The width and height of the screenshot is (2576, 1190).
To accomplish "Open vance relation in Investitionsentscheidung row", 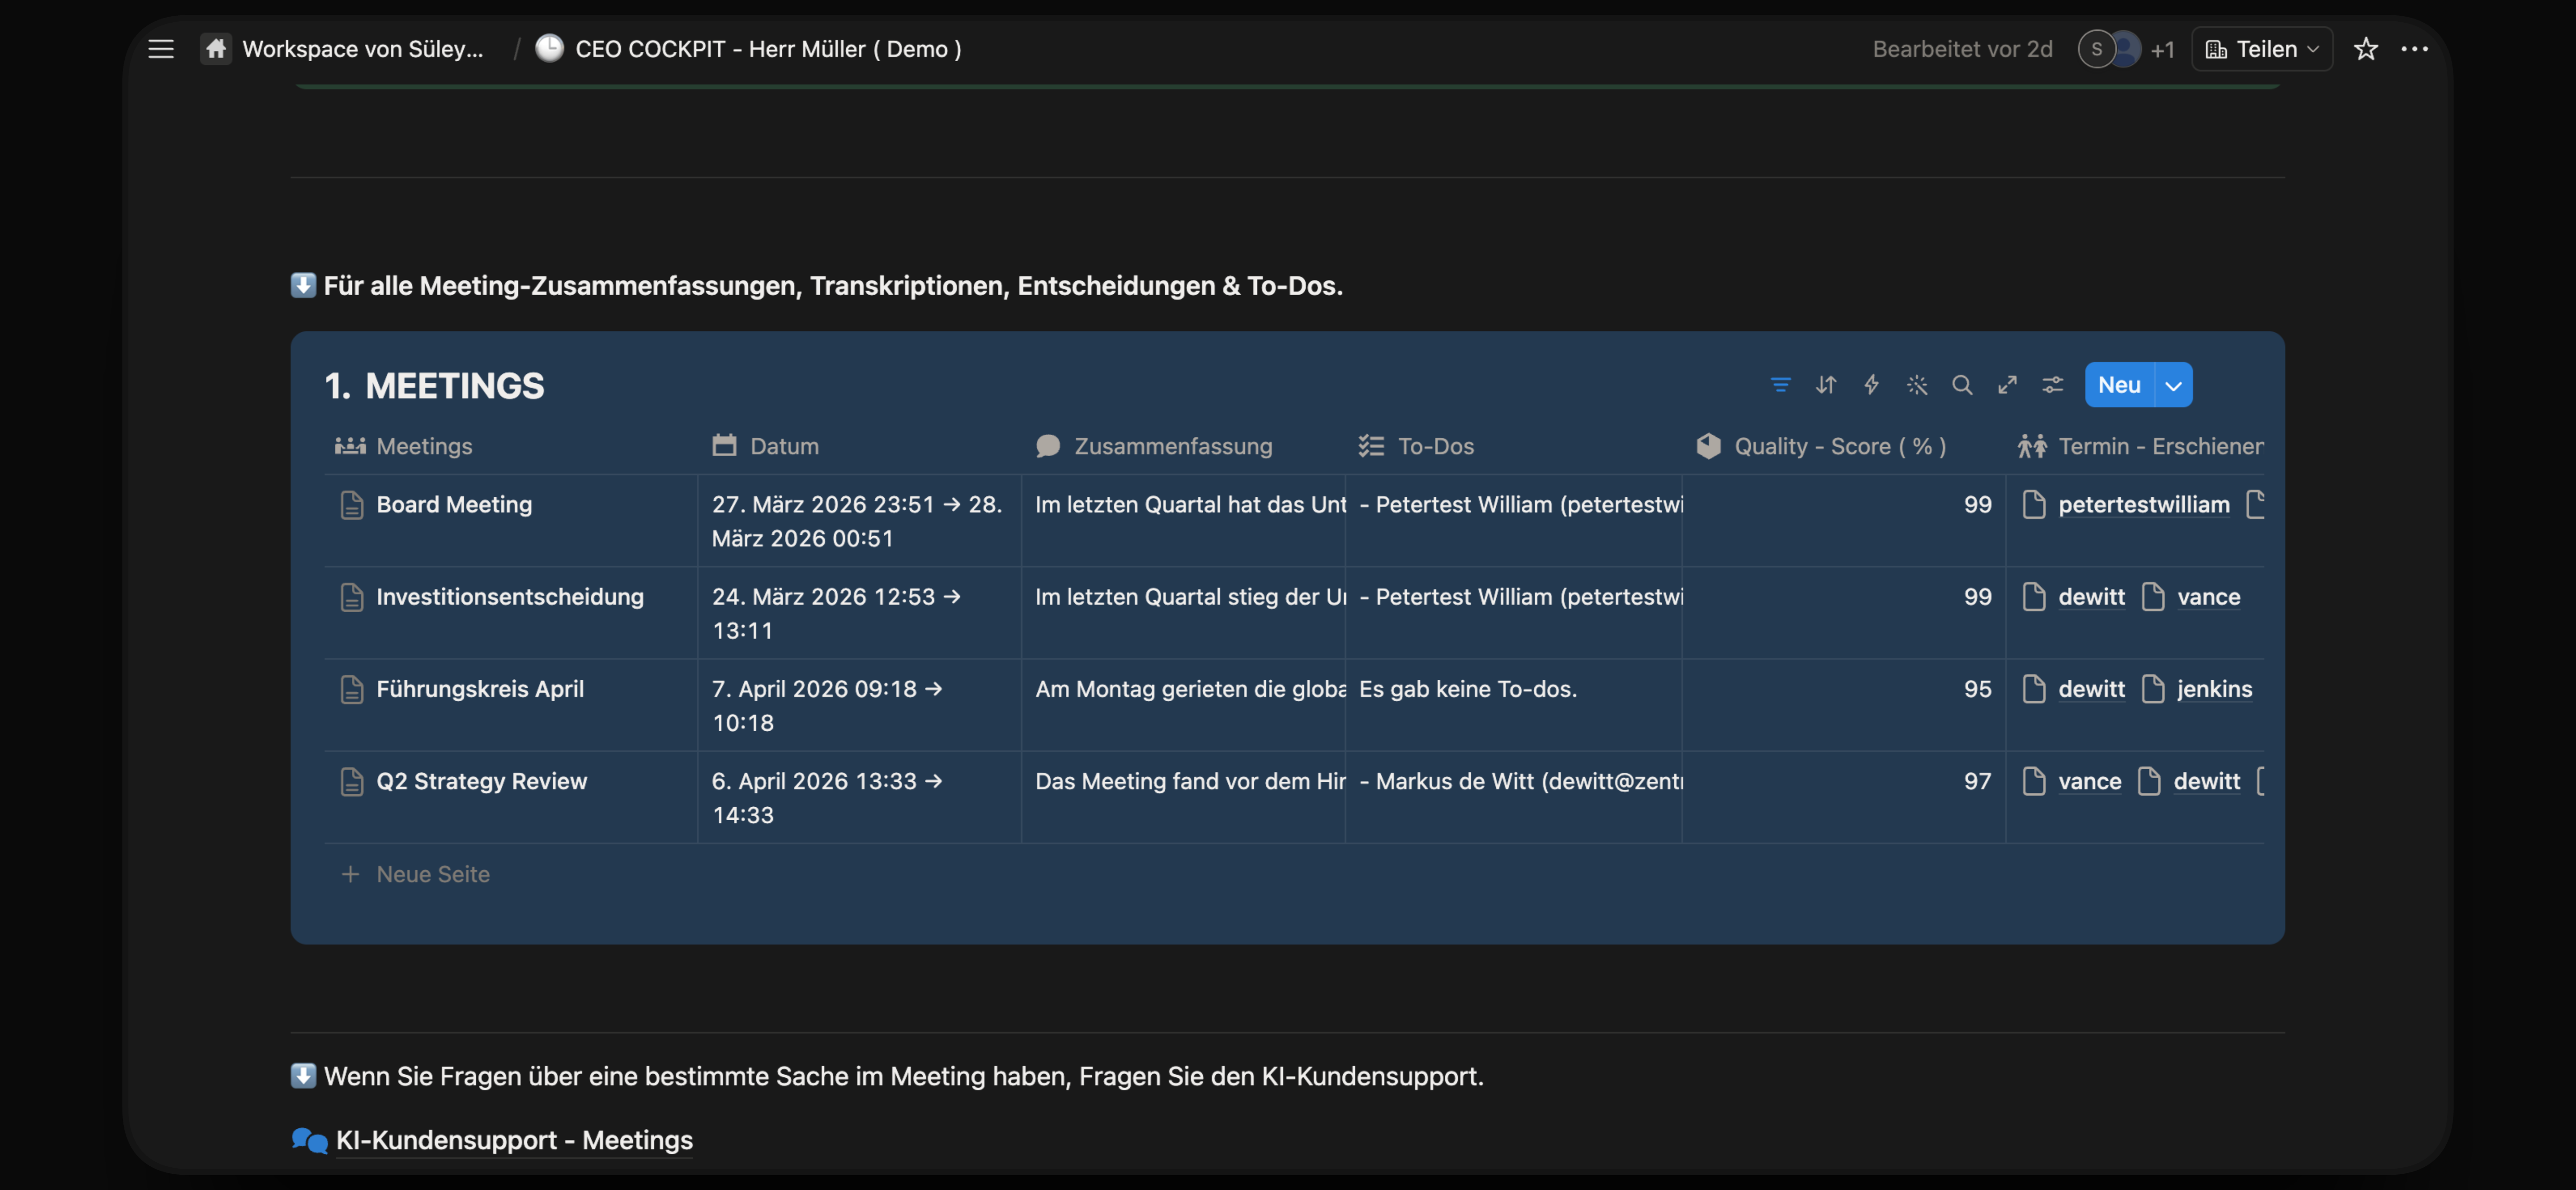I will (x=2208, y=596).
